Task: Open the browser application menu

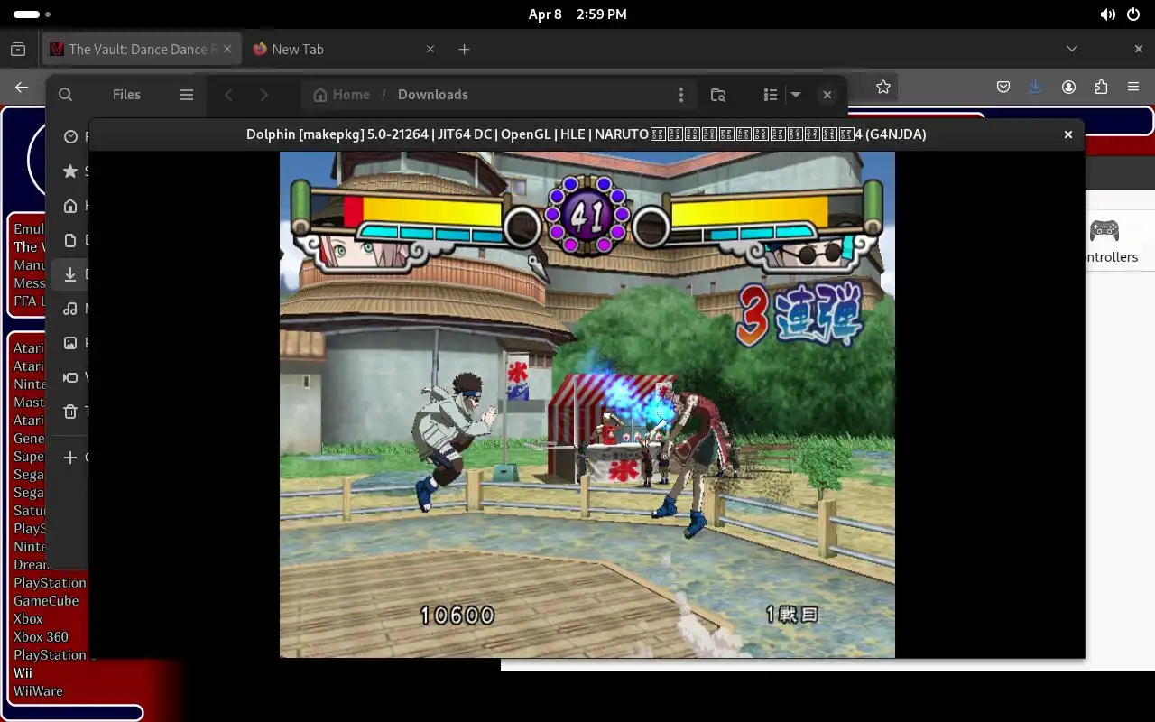Action: [1133, 88]
